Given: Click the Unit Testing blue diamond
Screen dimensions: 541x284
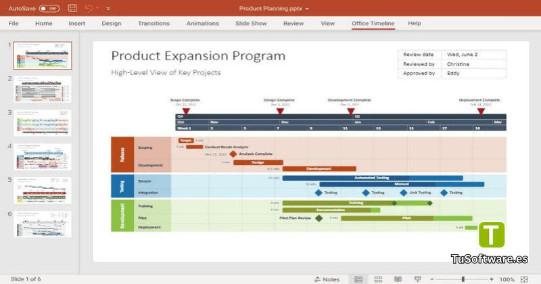Looking at the screenshot, I should tap(404, 193).
